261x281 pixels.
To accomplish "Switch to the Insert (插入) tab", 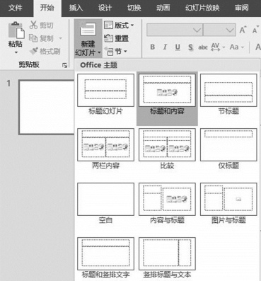I will click(76, 8).
